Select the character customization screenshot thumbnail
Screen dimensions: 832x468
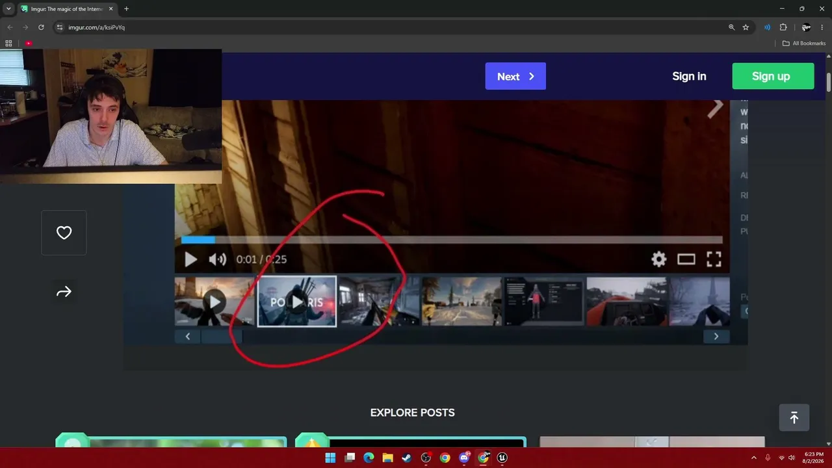click(x=544, y=302)
